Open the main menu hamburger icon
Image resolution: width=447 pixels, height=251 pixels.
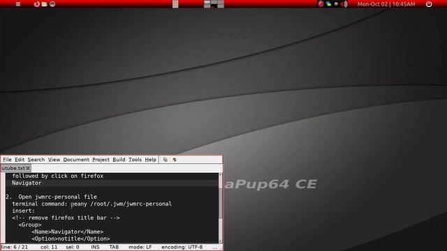18,4
